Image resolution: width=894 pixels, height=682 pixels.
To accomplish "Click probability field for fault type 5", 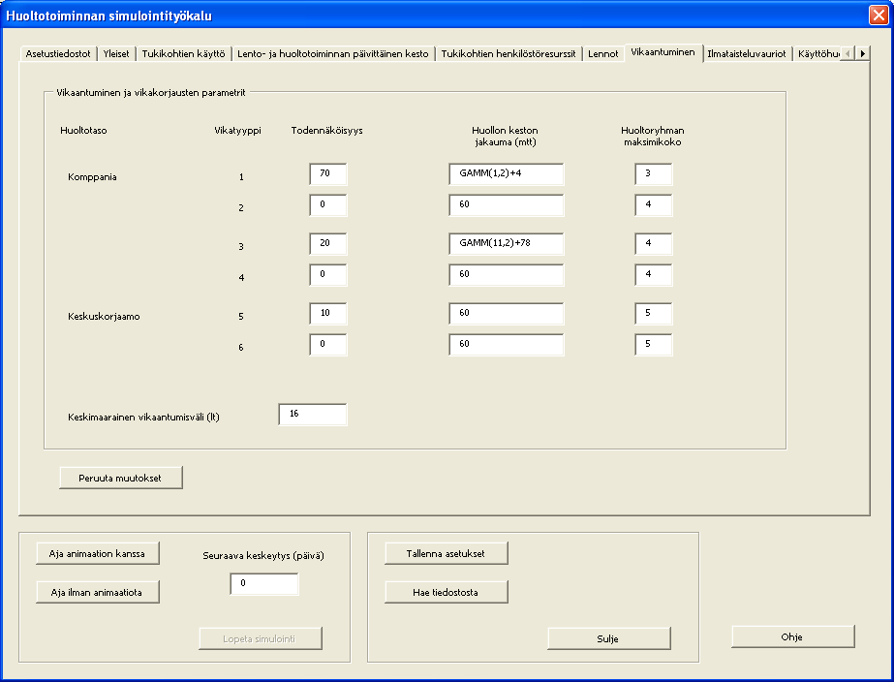I will coord(327,314).
